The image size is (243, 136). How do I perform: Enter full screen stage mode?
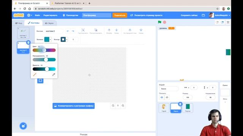click(x=228, y=22)
